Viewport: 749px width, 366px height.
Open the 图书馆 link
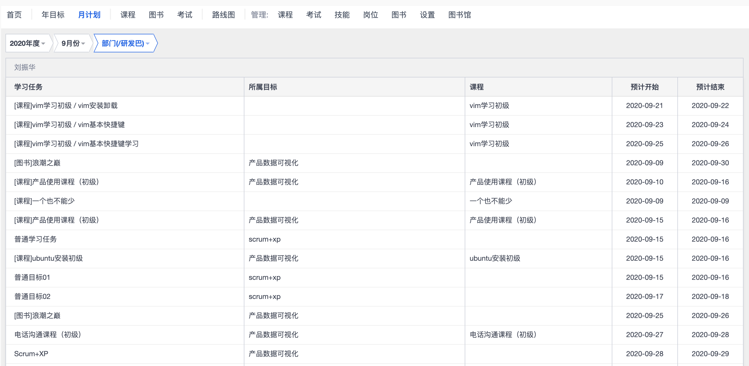[460, 15]
